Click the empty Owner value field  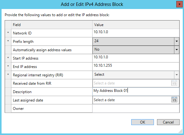click(x=136, y=108)
